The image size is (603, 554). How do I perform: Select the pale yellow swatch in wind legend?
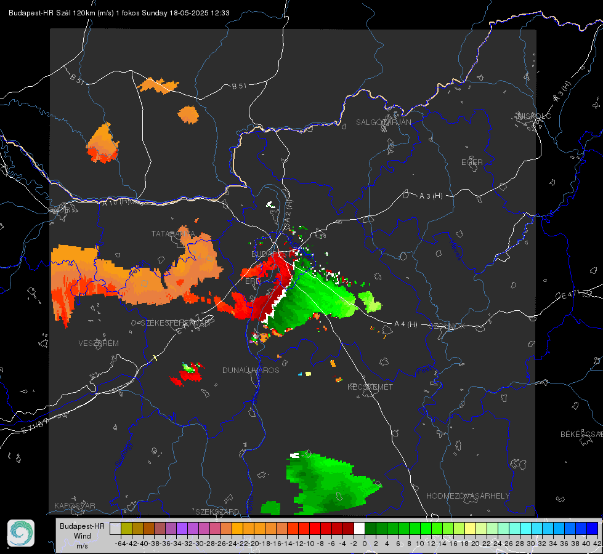coord(471,528)
